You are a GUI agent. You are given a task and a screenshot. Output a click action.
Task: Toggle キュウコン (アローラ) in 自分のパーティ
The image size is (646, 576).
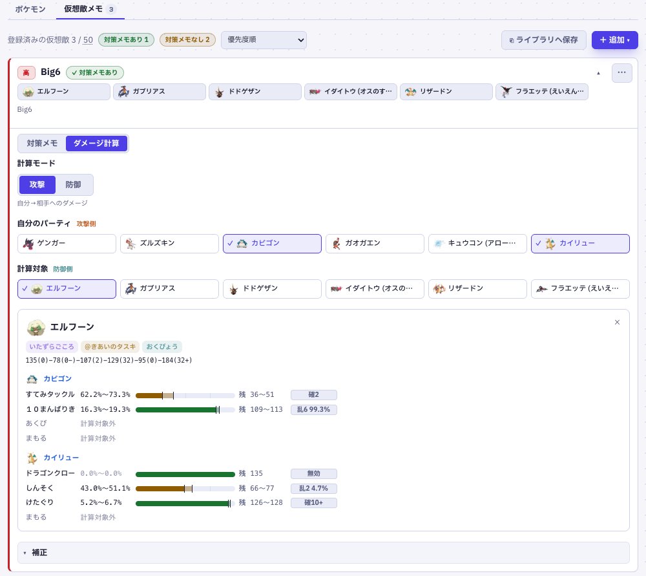point(477,244)
